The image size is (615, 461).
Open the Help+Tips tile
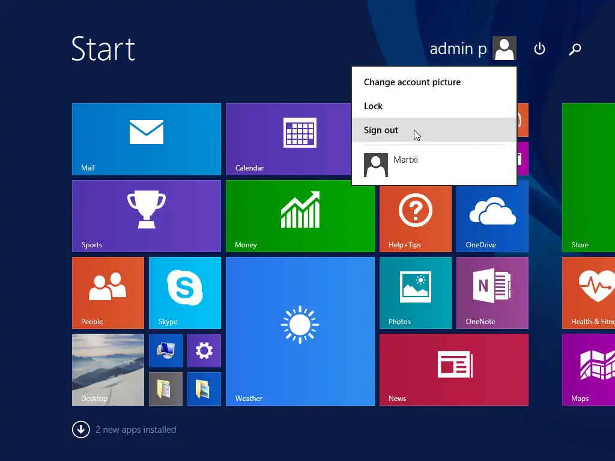[x=416, y=218]
